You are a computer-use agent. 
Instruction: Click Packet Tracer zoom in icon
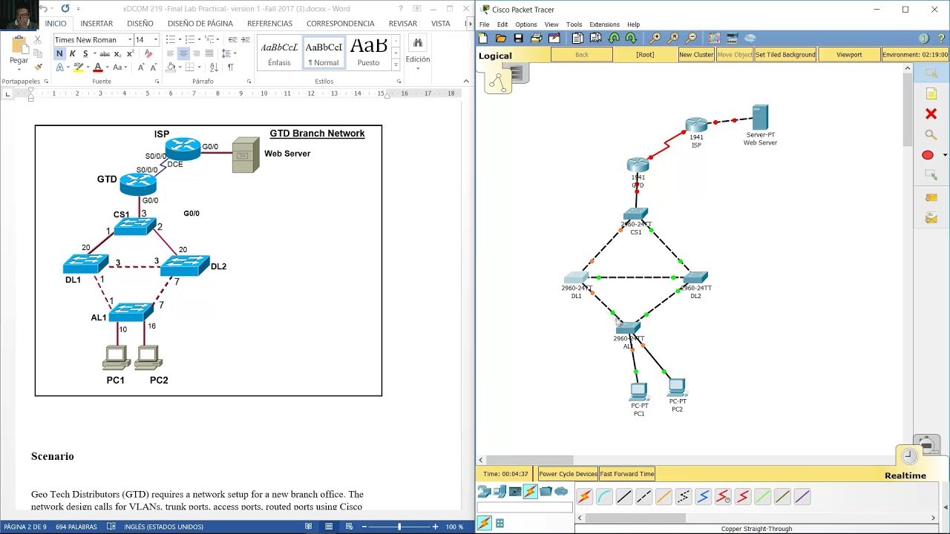coord(655,39)
